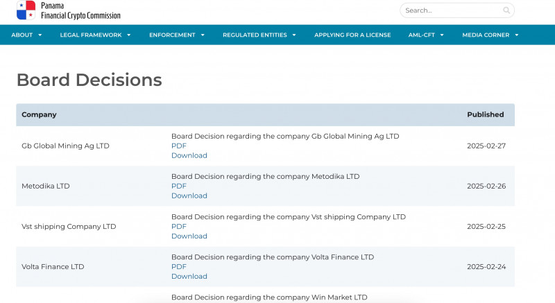Open the ENFORCEMENT menu

[172, 35]
